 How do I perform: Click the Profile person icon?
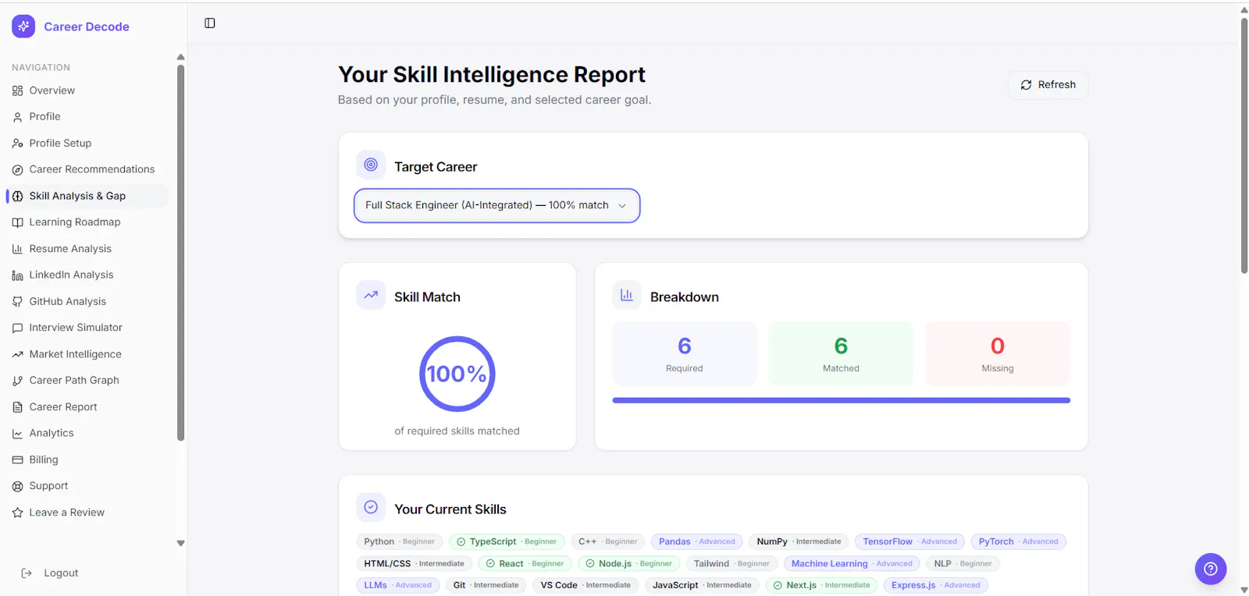click(x=17, y=117)
